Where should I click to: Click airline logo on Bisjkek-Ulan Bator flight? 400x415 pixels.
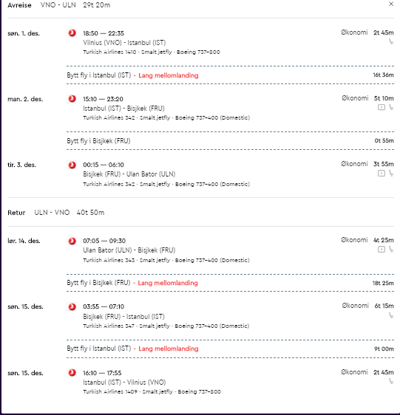point(72,165)
